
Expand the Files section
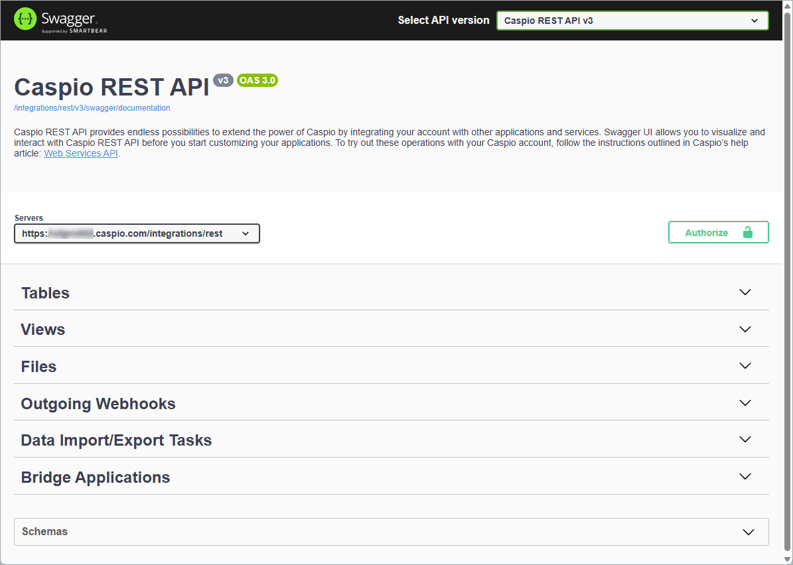pos(392,366)
